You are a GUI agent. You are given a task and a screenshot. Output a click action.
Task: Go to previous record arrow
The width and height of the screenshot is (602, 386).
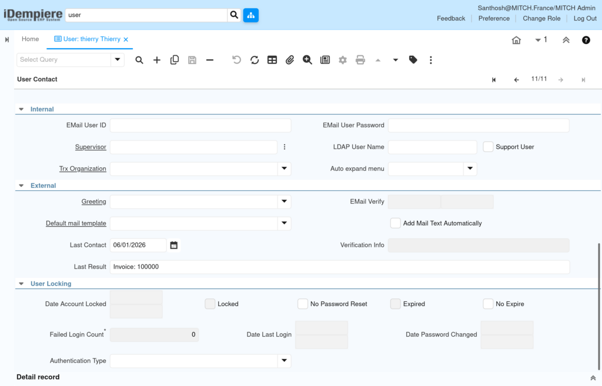(516, 80)
